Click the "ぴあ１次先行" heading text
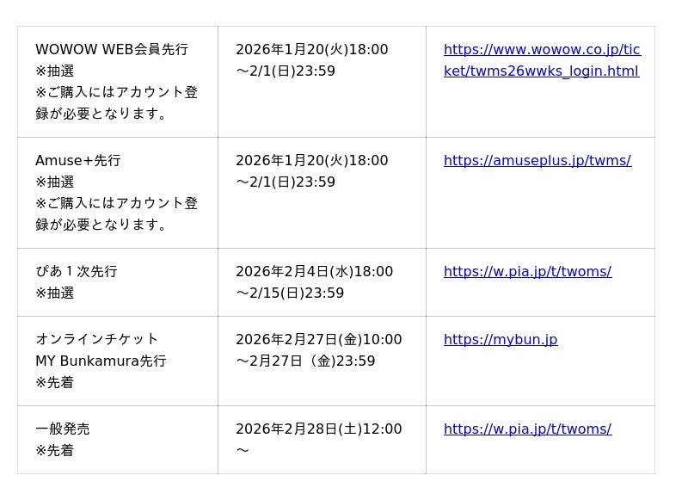This screenshot has width=688, height=500. 77,272
